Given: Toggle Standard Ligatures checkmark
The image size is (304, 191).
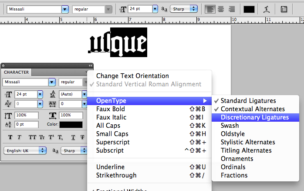Looking at the screenshot, I should coord(248,101).
